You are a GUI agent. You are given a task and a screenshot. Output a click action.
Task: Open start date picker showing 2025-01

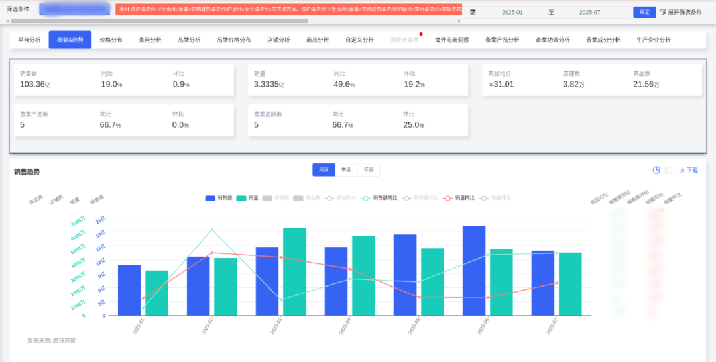coord(512,12)
